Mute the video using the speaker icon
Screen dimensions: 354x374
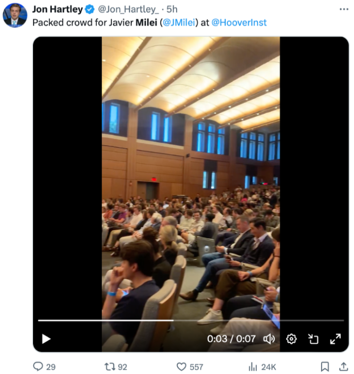click(x=269, y=339)
